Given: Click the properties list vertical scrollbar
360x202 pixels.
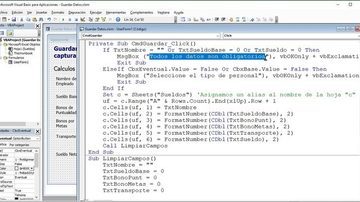Looking at the screenshot, I should click(x=36, y=174).
